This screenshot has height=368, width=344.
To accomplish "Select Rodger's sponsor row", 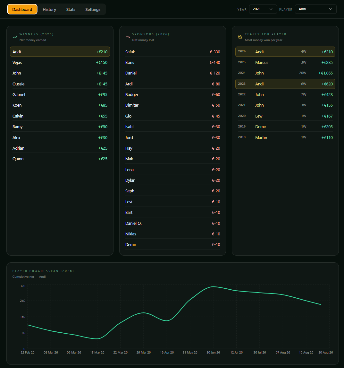I will click(173, 95).
